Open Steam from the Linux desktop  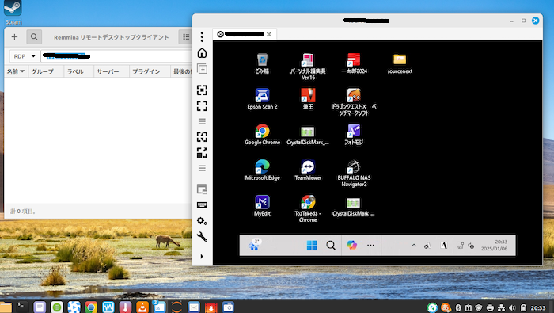(x=13, y=13)
